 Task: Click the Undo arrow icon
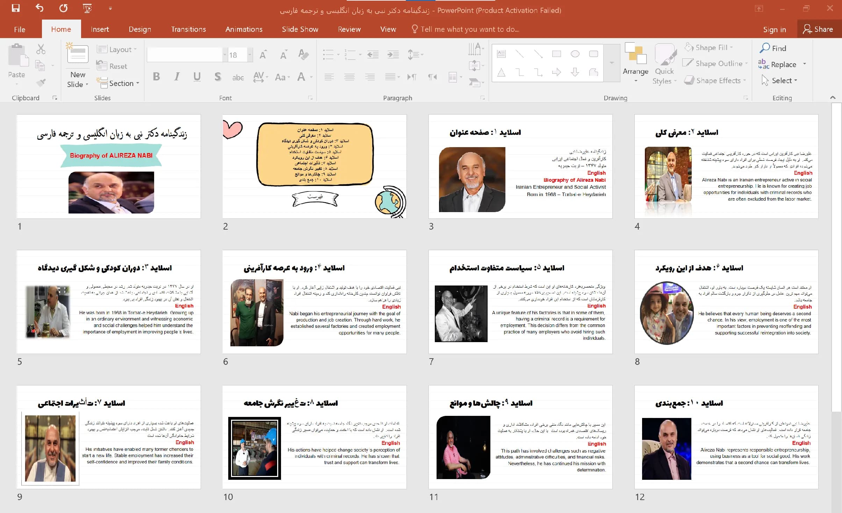point(39,8)
